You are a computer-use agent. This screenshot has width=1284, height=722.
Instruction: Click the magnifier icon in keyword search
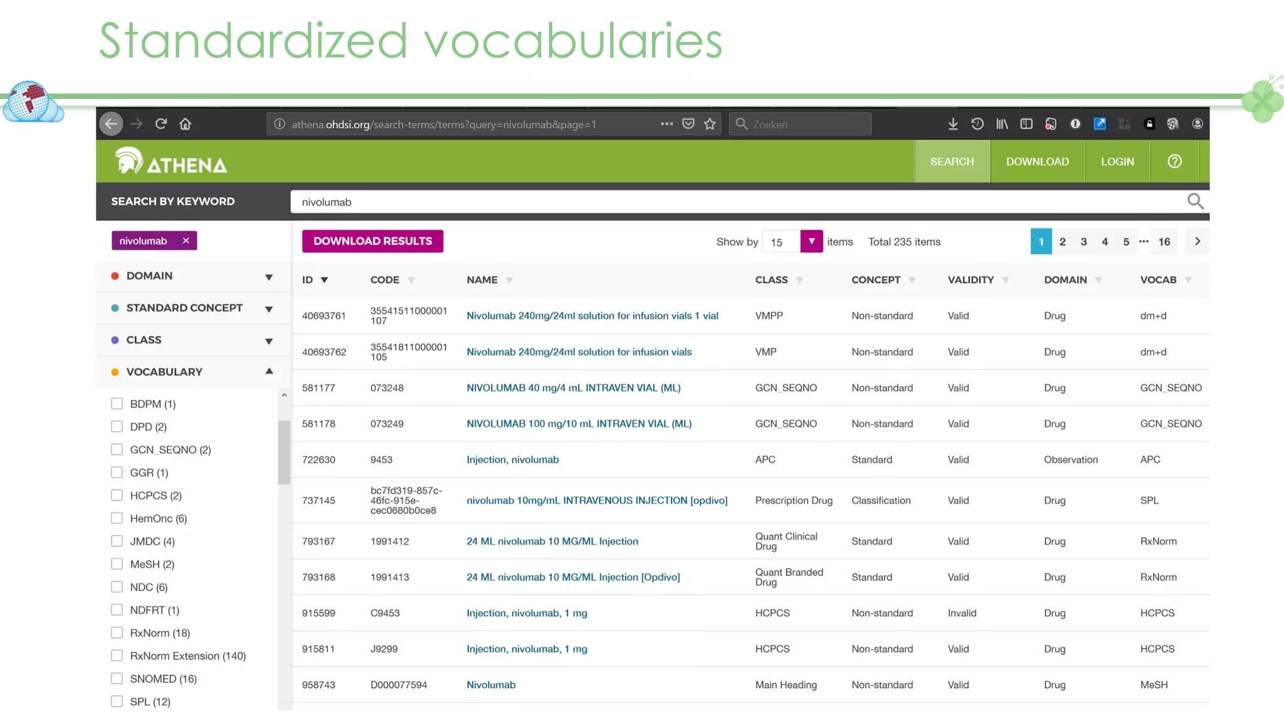(x=1195, y=201)
